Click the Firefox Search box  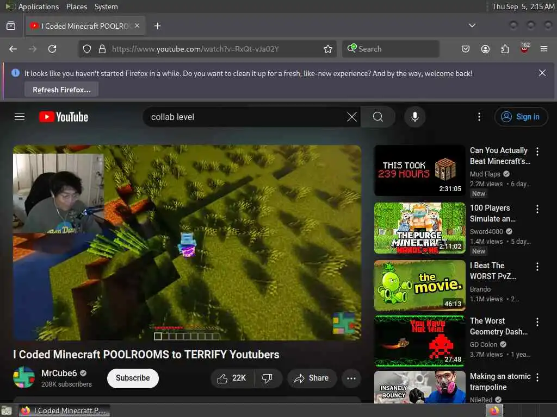[x=391, y=49]
